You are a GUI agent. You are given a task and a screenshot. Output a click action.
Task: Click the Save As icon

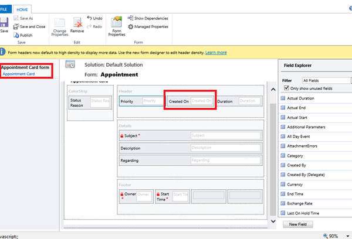click(25, 19)
